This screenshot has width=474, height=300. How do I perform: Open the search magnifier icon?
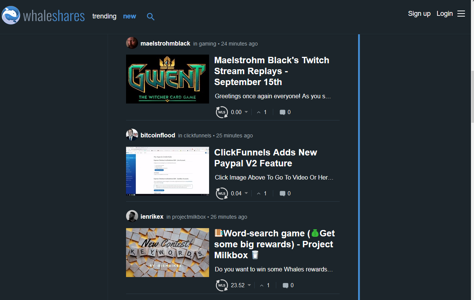coord(151,17)
